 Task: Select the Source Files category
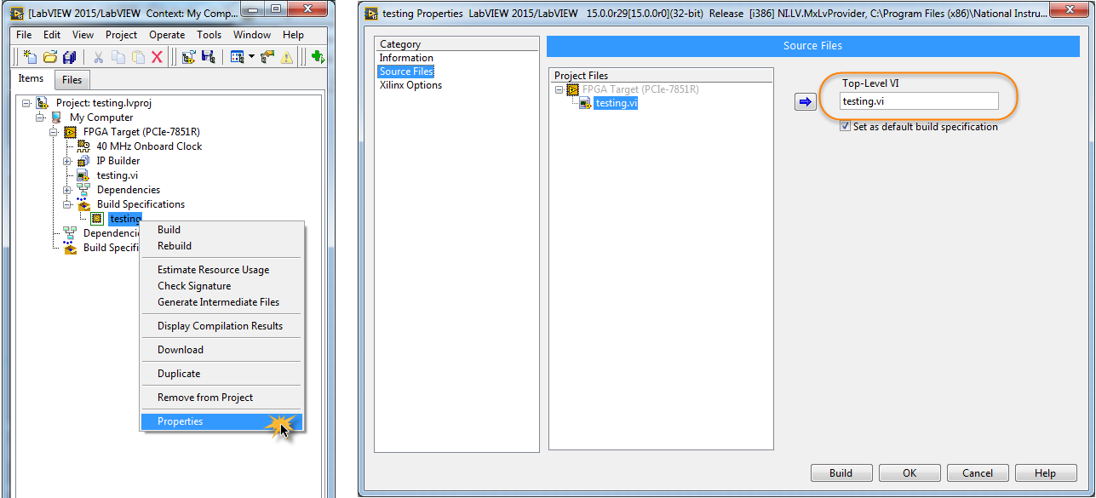[x=406, y=72]
